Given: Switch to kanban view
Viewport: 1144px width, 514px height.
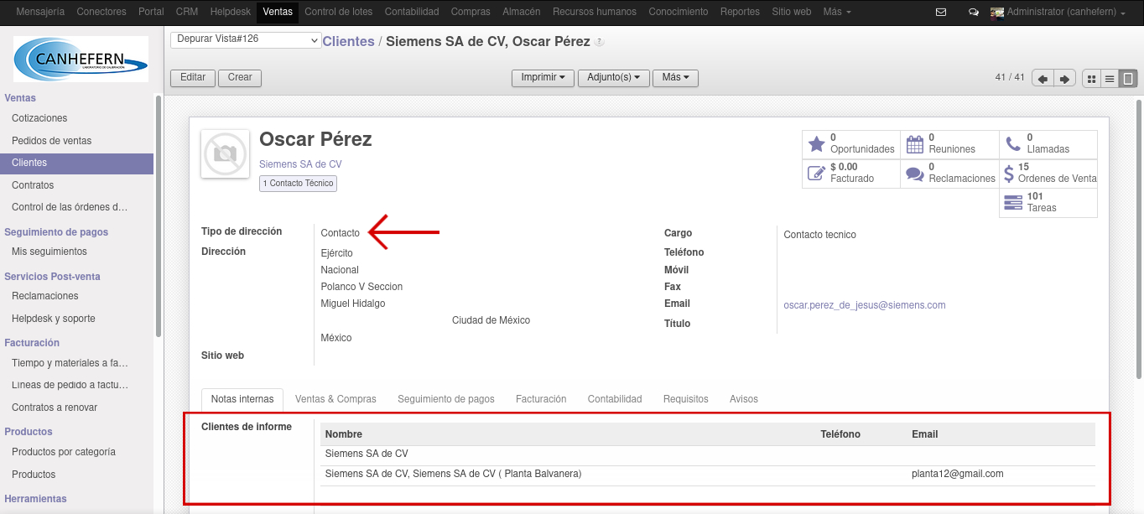Looking at the screenshot, I should tap(1092, 79).
